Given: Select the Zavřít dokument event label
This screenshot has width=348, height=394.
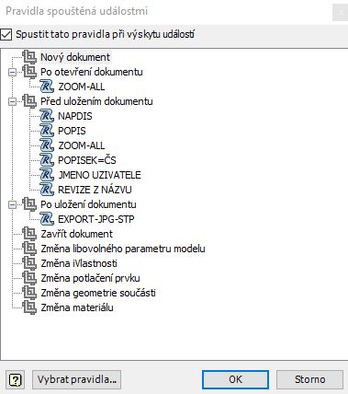Looking at the screenshot, I should 77,234.
